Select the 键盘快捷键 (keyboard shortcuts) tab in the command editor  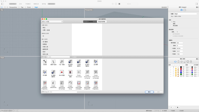[x=102, y=22]
